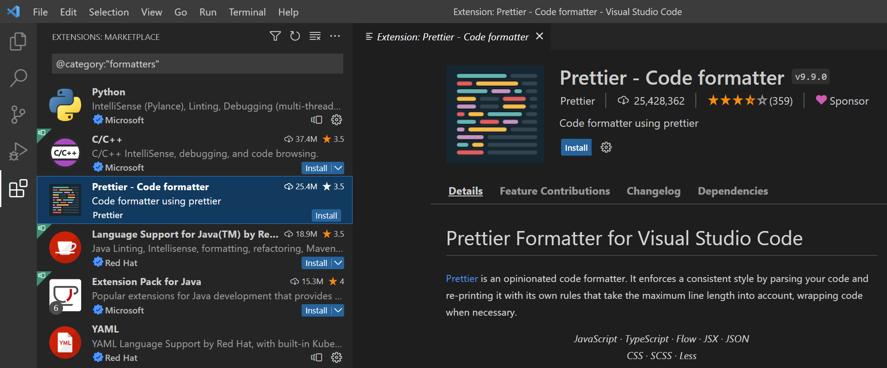This screenshot has height=368, width=887.
Task: Click the extensions search input field
Action: coord(197,64)
